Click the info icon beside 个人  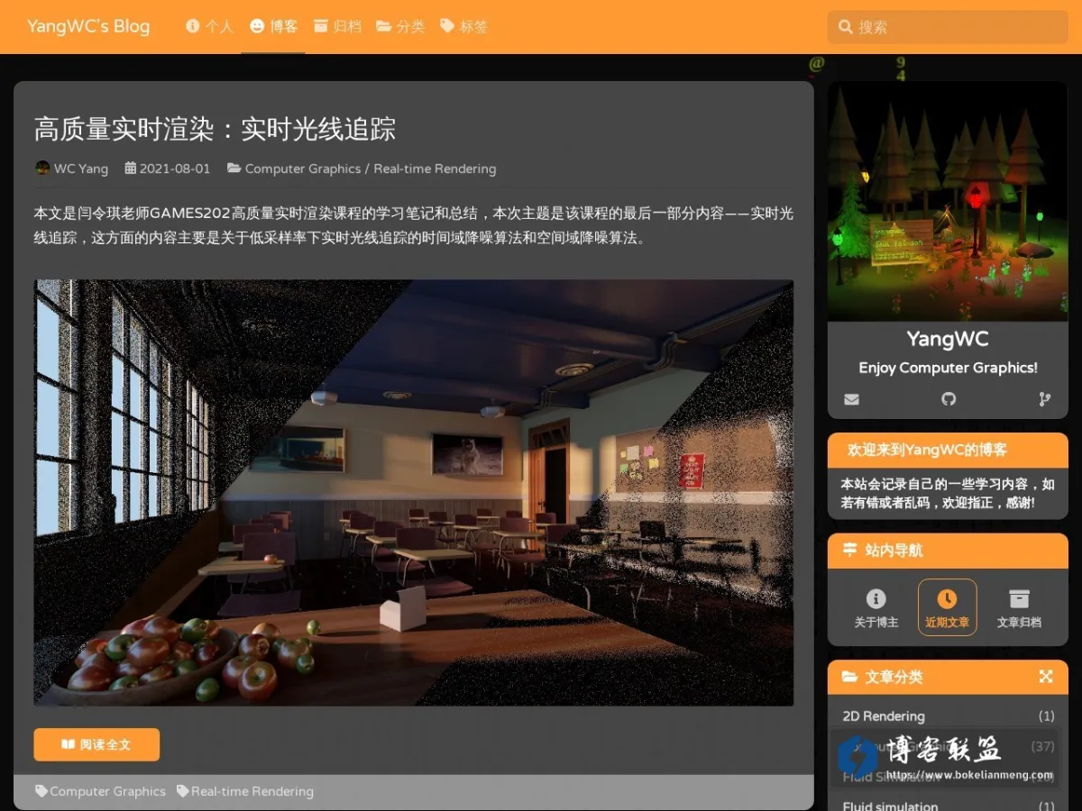point(192,26)
